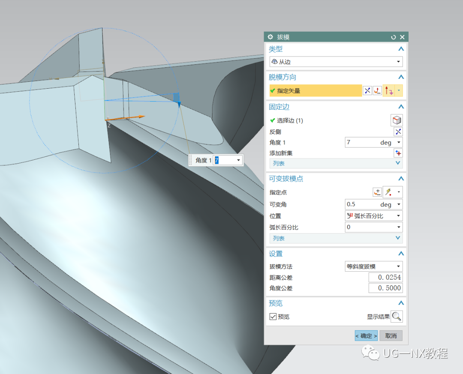Click the orange direction vector arrow

tap(126, 118)
